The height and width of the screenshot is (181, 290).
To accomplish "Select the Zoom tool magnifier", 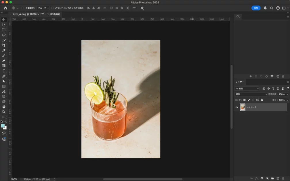I will [4, 112].
